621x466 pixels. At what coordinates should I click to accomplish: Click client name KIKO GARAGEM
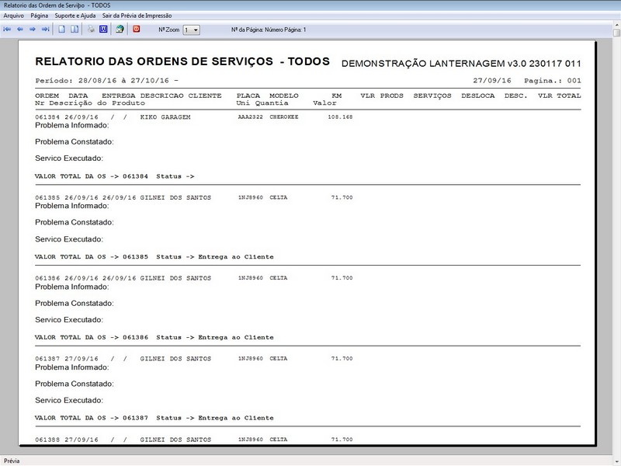[x=165, y=117]
